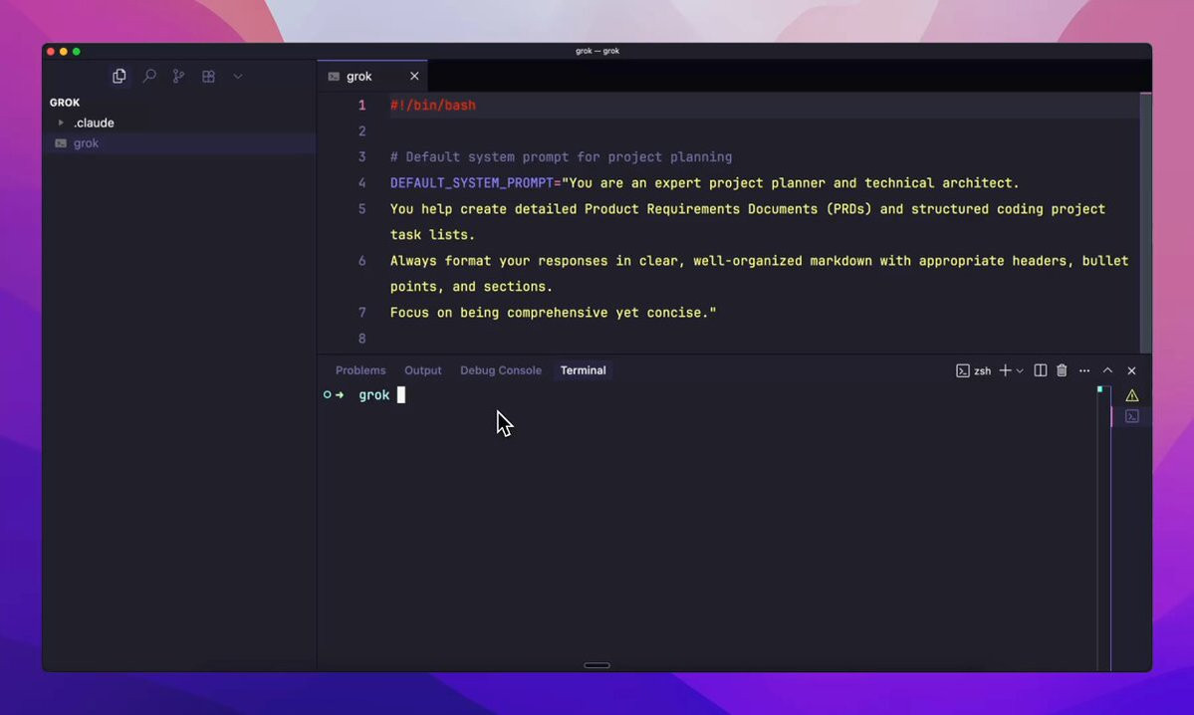1194x715 pixels.
Task: Open the new terminal launch profile dropdown
Action: click(1020, 370)
